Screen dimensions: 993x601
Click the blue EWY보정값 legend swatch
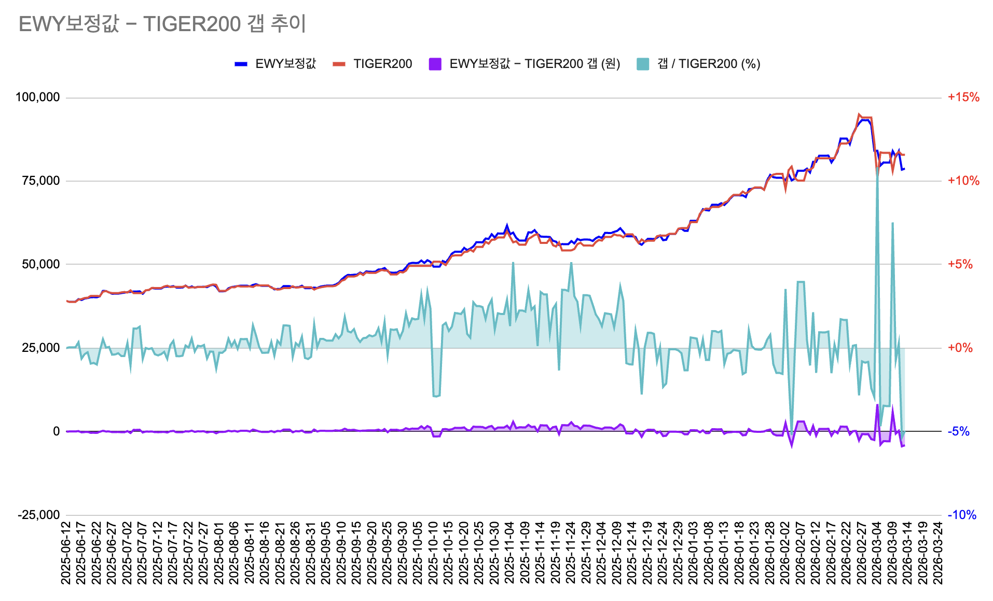(x=241, y=64)
